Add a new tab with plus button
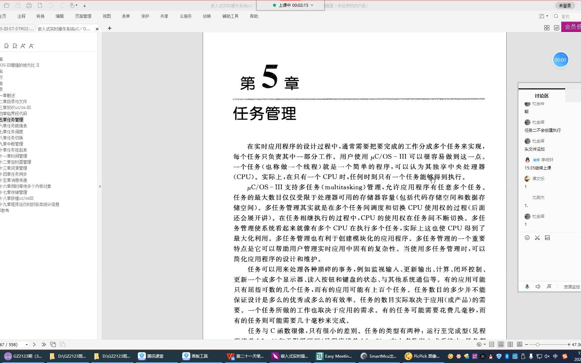This screenshot has height=363, width=581. tap(109, 28)
